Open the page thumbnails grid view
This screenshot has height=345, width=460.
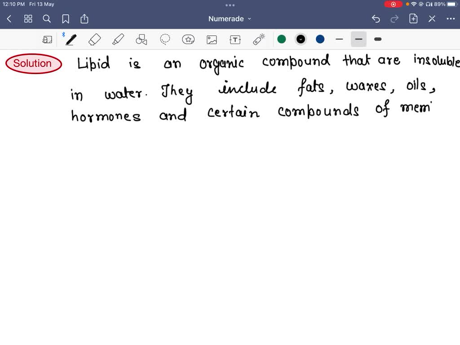[x=28, y=19]
